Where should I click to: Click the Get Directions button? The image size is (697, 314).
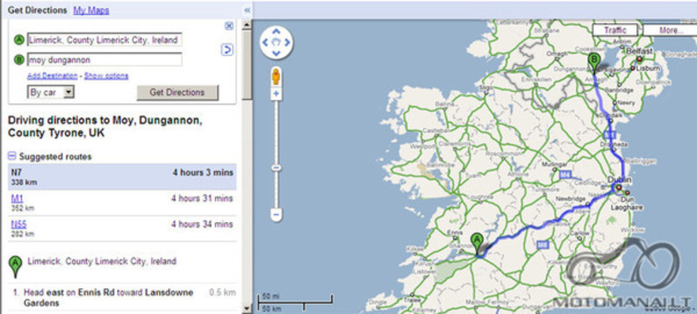[x=177, y=93]
